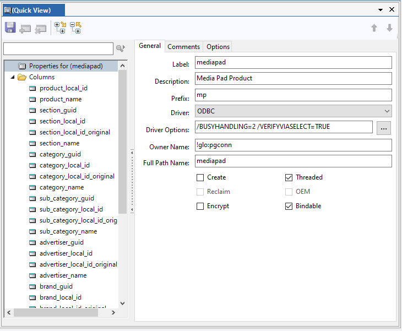Click the move up arrow icon
This screenshot has width=402, height=331.
(x=374, y=28)
